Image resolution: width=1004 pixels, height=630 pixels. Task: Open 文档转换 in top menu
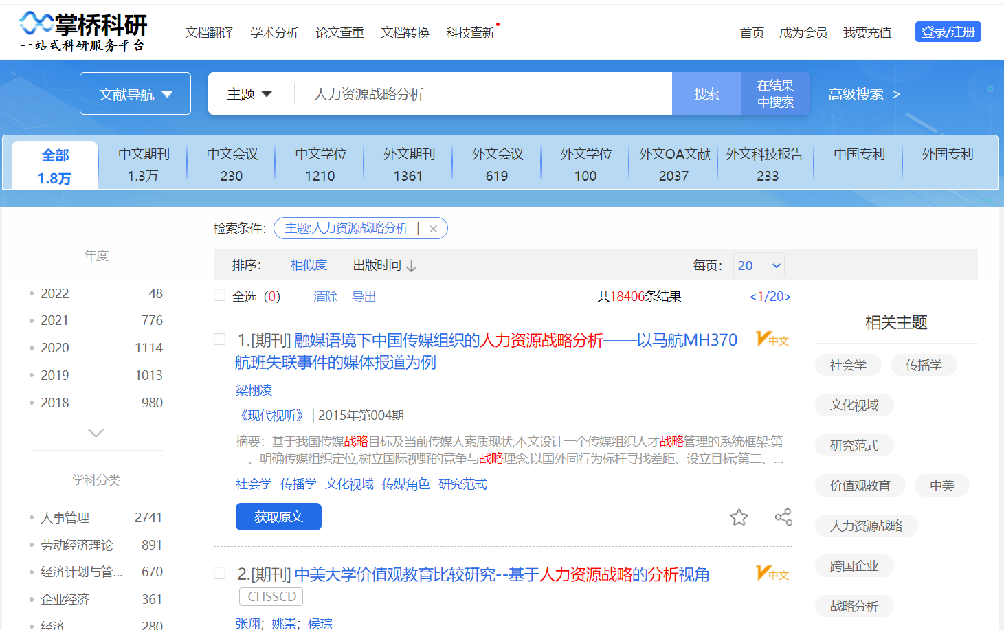click(405, 32)
